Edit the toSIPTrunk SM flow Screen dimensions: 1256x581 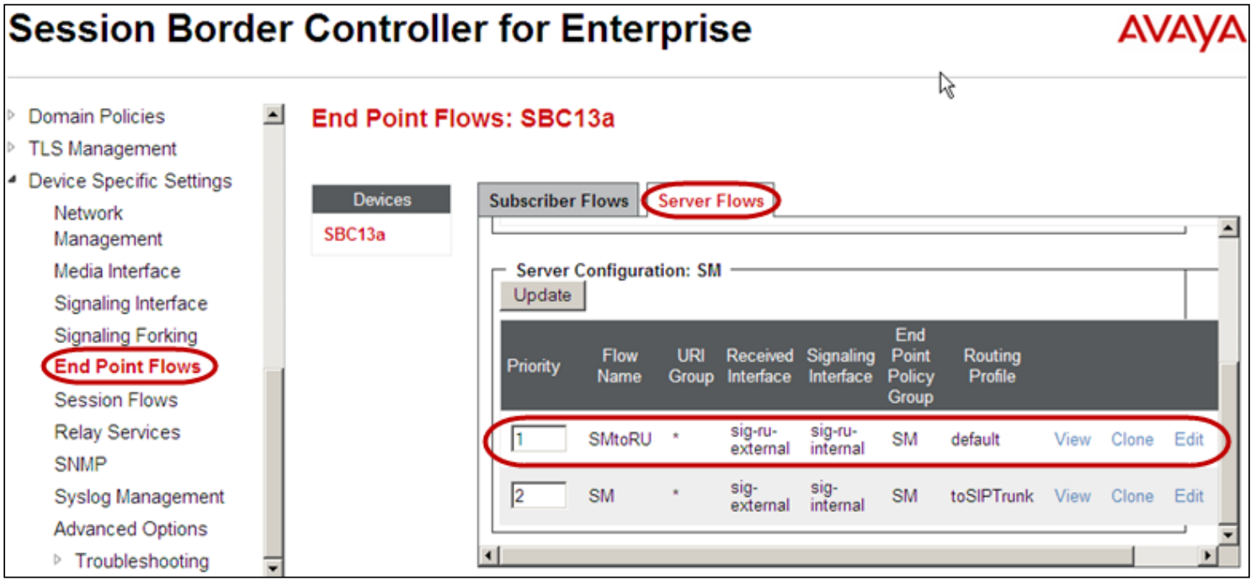(x=1189, y=495)
